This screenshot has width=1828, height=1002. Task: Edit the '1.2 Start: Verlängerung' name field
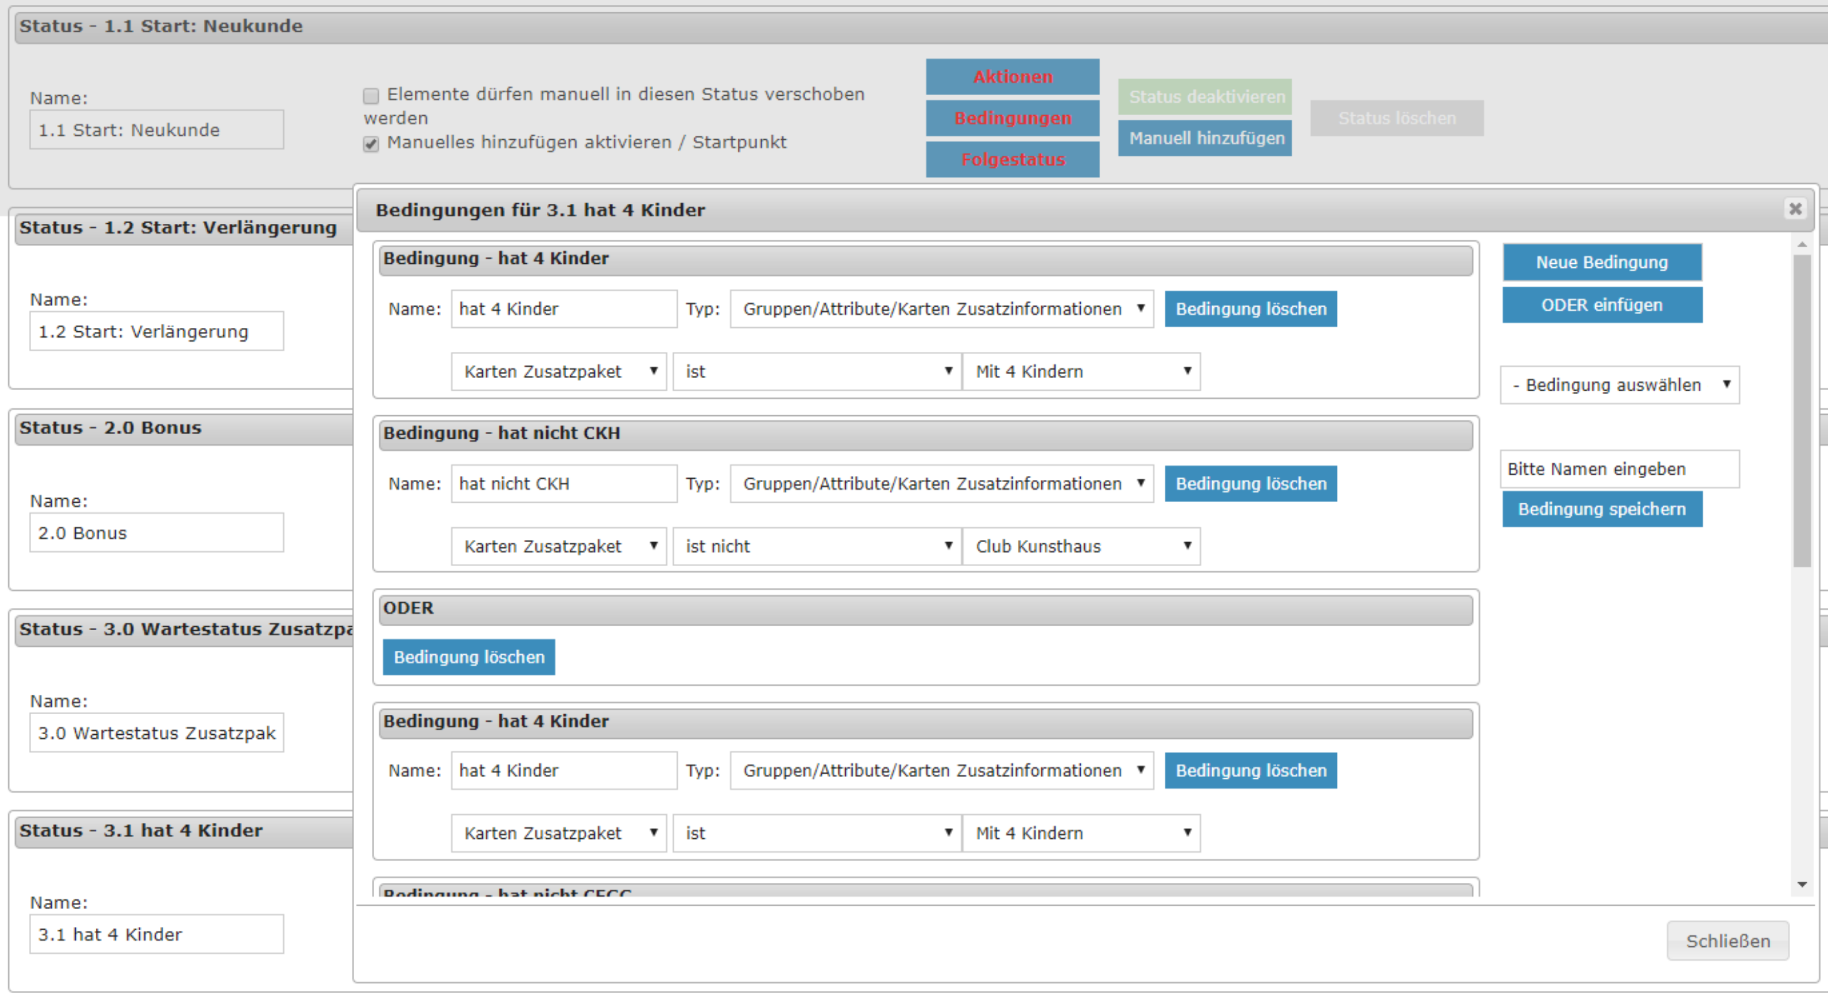click(x=156, y=331)
